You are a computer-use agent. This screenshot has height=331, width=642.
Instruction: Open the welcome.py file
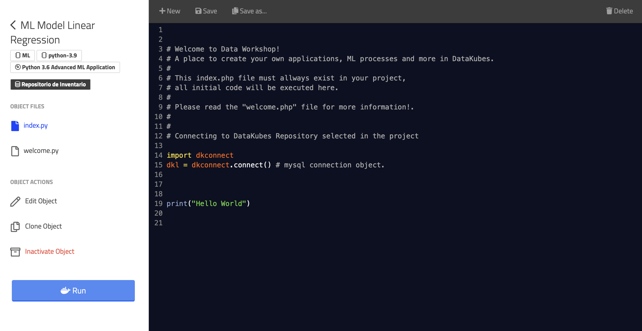tap(41, 150)
